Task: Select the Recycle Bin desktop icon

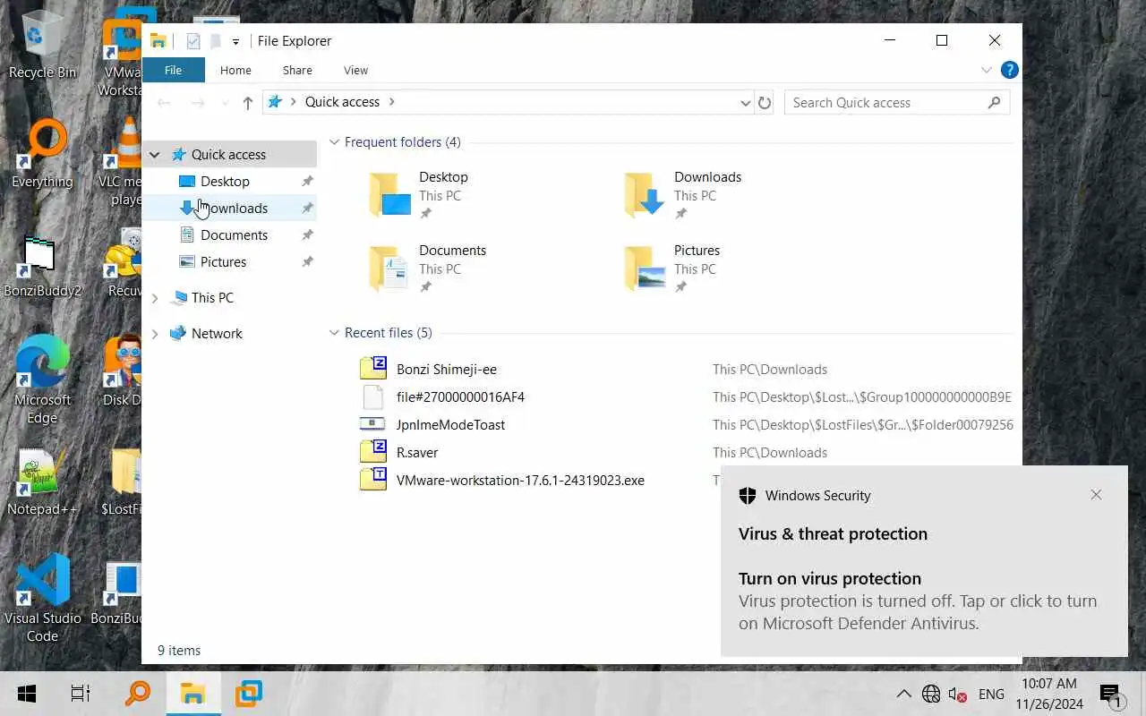Action: pos(41,45)
